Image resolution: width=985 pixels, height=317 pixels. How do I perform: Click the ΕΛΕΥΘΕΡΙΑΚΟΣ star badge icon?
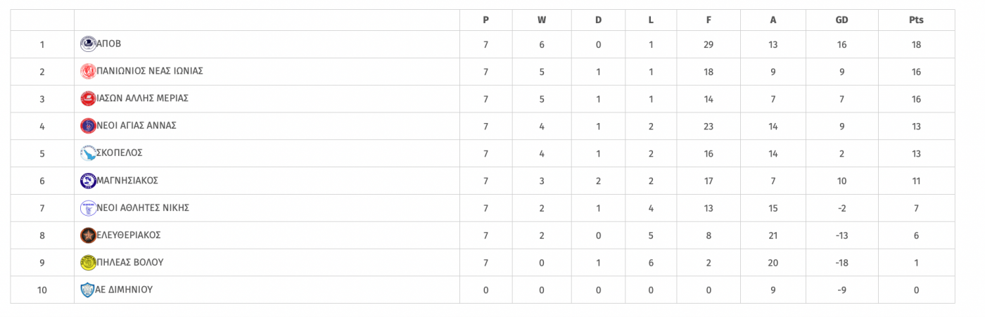tap(88, 235)
